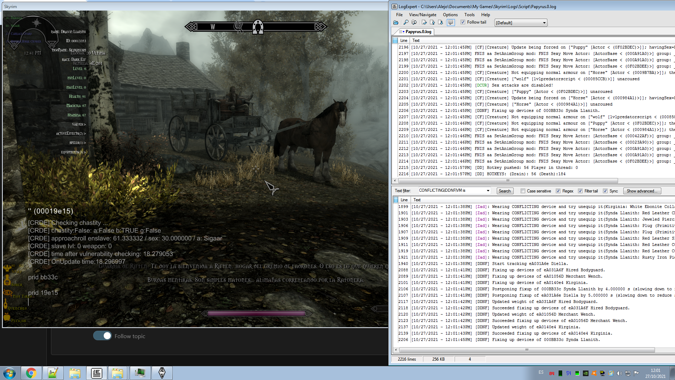
Task: Toggle the filter window icon in LogExpert toolbar
Action: tap(414, 23)
